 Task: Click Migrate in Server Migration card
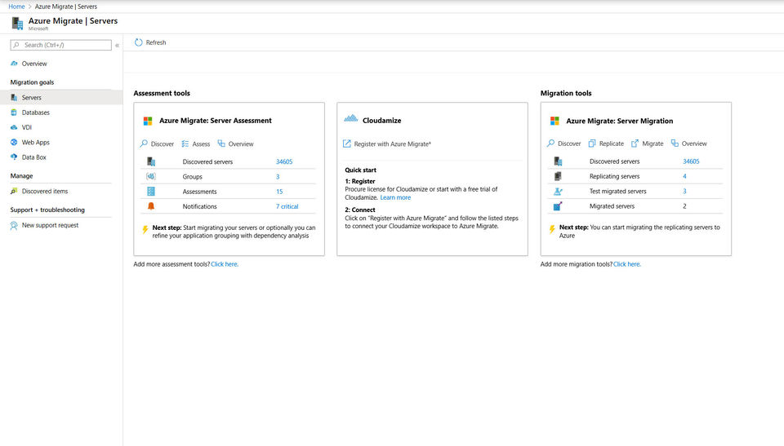pyautogui.click(x=653, y=144)
